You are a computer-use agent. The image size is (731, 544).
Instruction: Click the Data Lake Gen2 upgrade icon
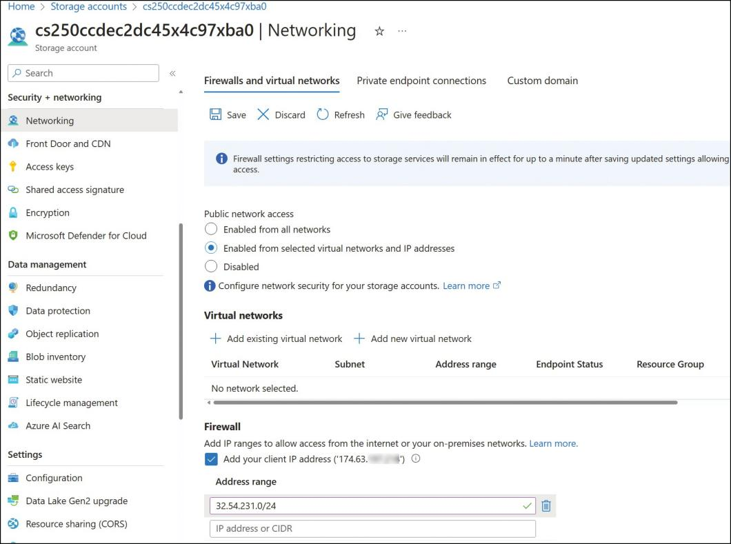[x=14, y=501]
